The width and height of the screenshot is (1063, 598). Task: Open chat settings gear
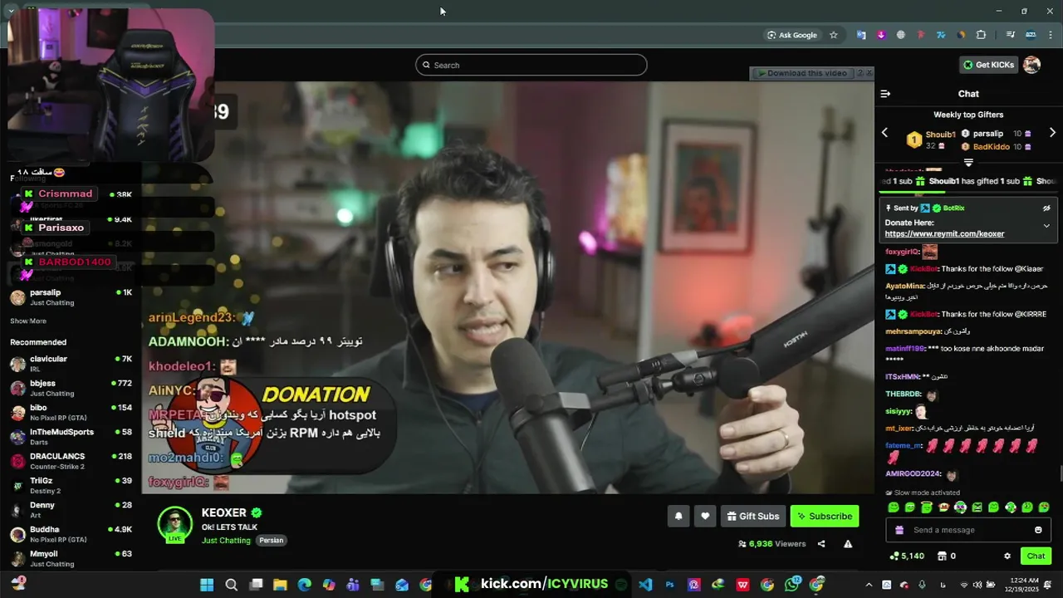click(x=1007, y=556)
